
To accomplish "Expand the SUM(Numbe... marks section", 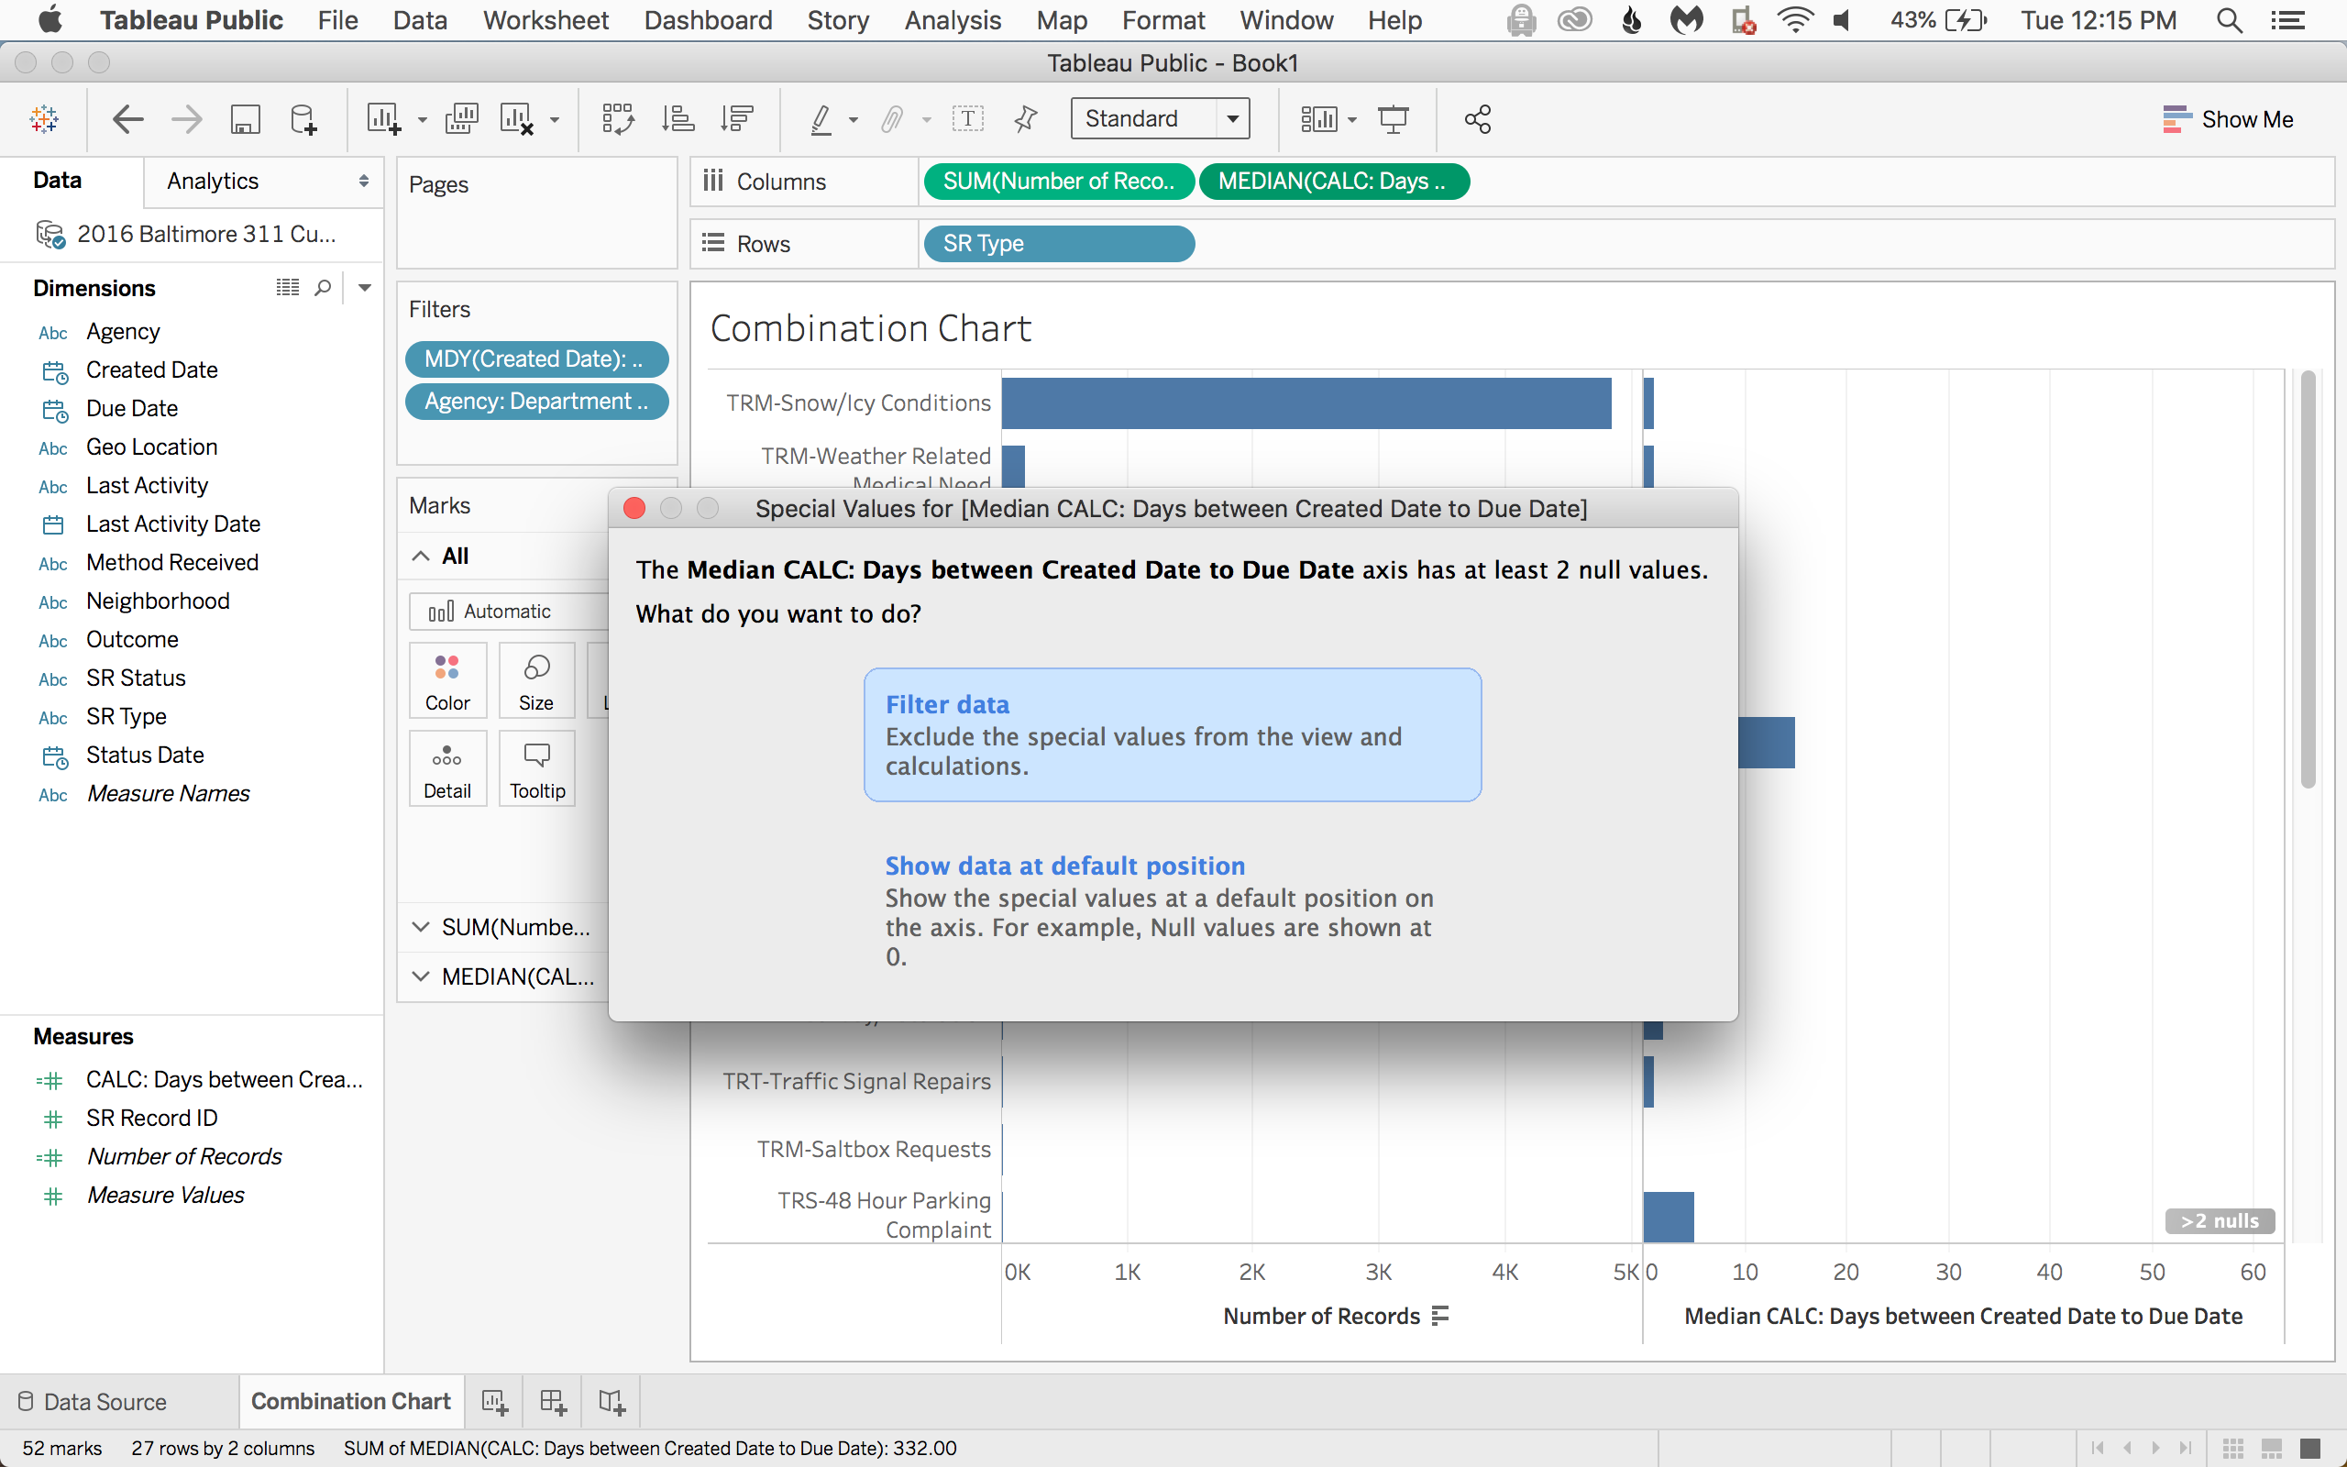I will click(421, 927).
